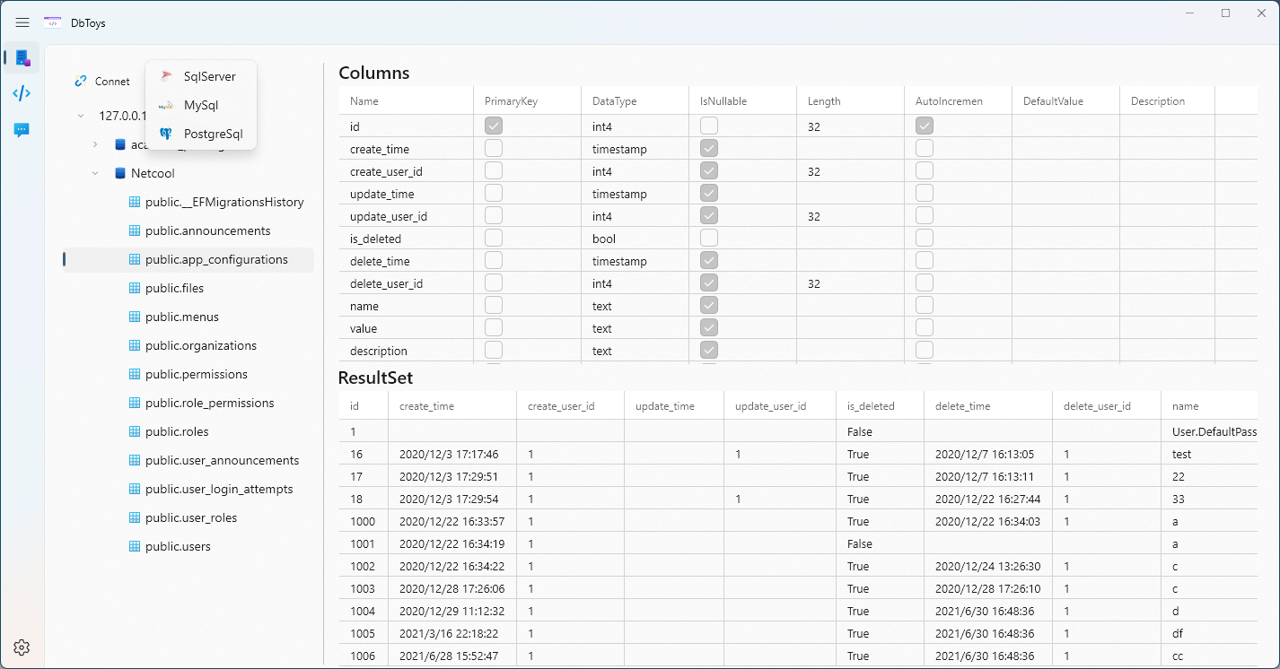
Task: Click int4 DataType cell for update_user_id
Action: (635, 216)
